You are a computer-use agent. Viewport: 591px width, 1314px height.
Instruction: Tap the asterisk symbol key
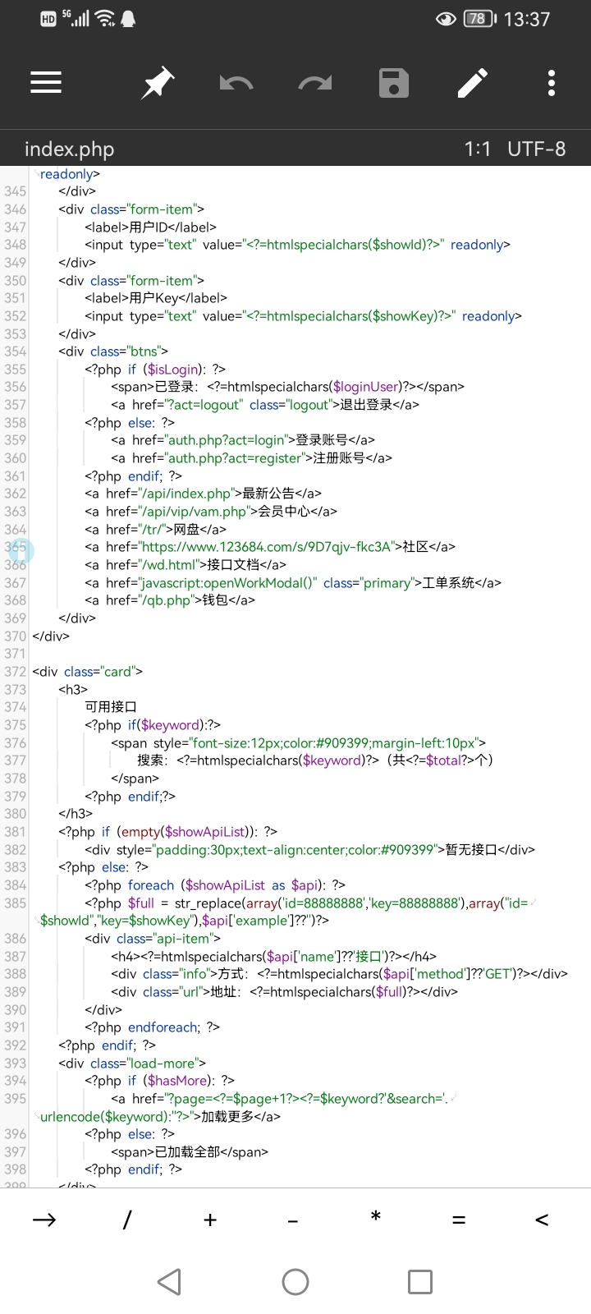[376, 1216]
